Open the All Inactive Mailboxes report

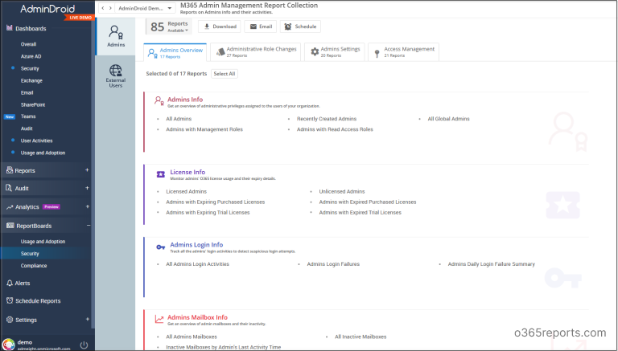tap(360, 337)
